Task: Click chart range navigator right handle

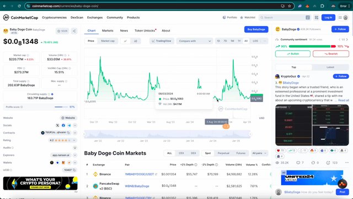Action: click(x=250, y=134)
